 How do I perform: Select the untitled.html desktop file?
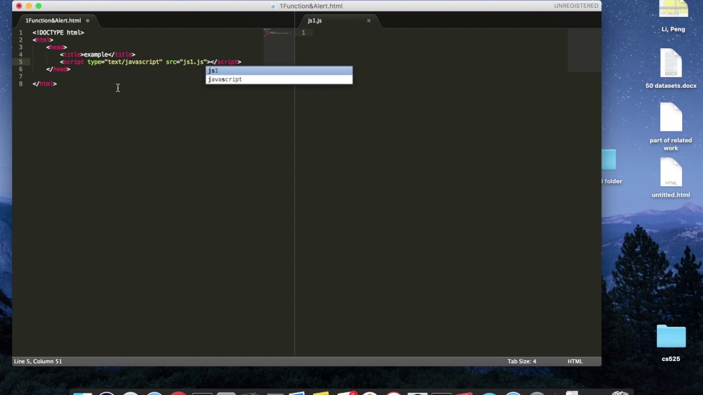[671, 178]
